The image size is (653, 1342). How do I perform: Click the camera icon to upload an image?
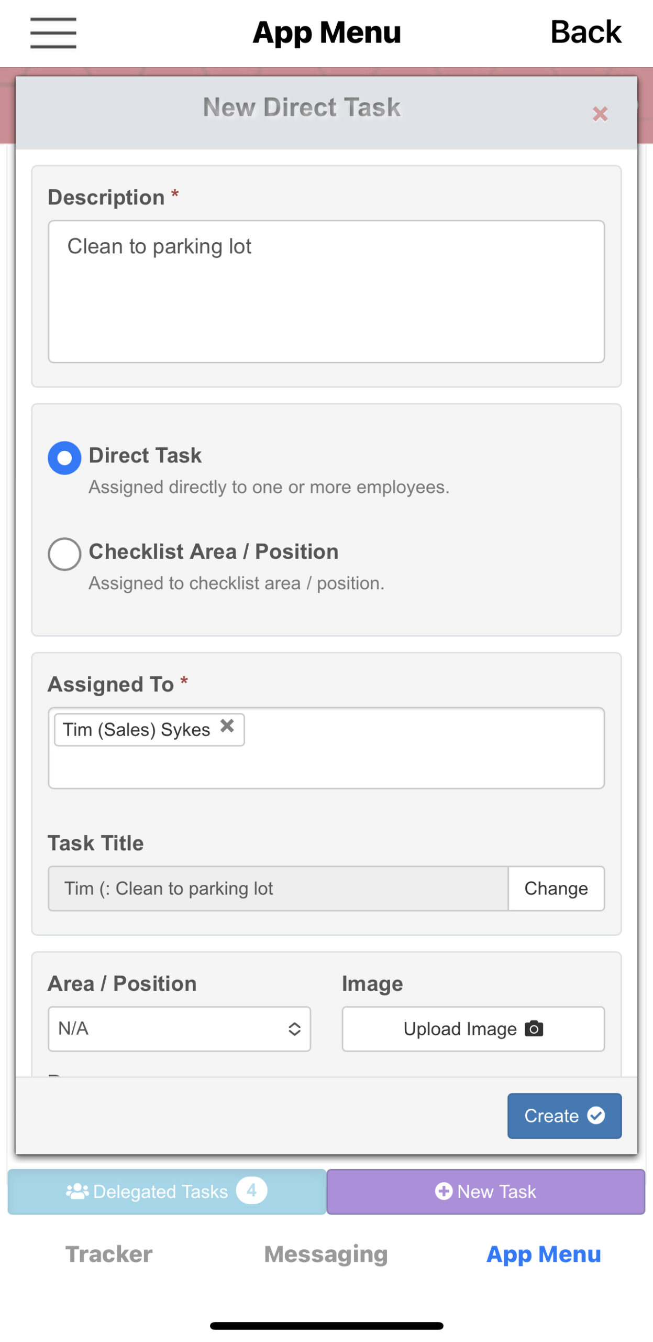coord(533,1029)
